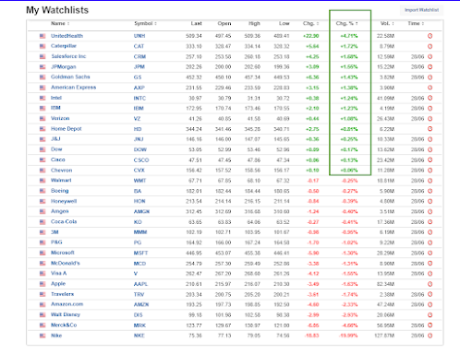Open the Travelers stock link

tap(62, 294)
